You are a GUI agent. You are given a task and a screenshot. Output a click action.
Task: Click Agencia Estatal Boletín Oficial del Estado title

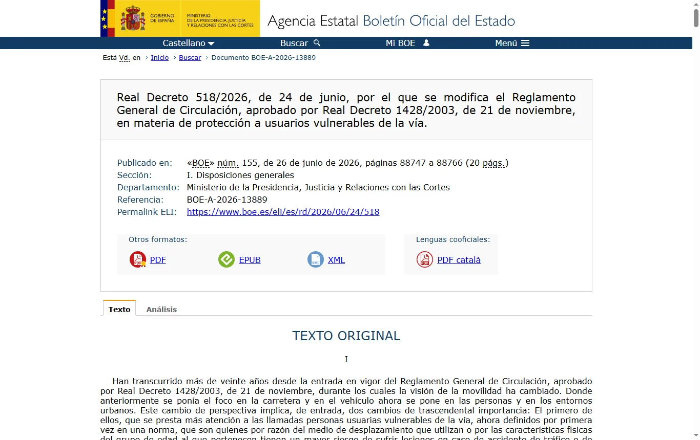point(391,21)
